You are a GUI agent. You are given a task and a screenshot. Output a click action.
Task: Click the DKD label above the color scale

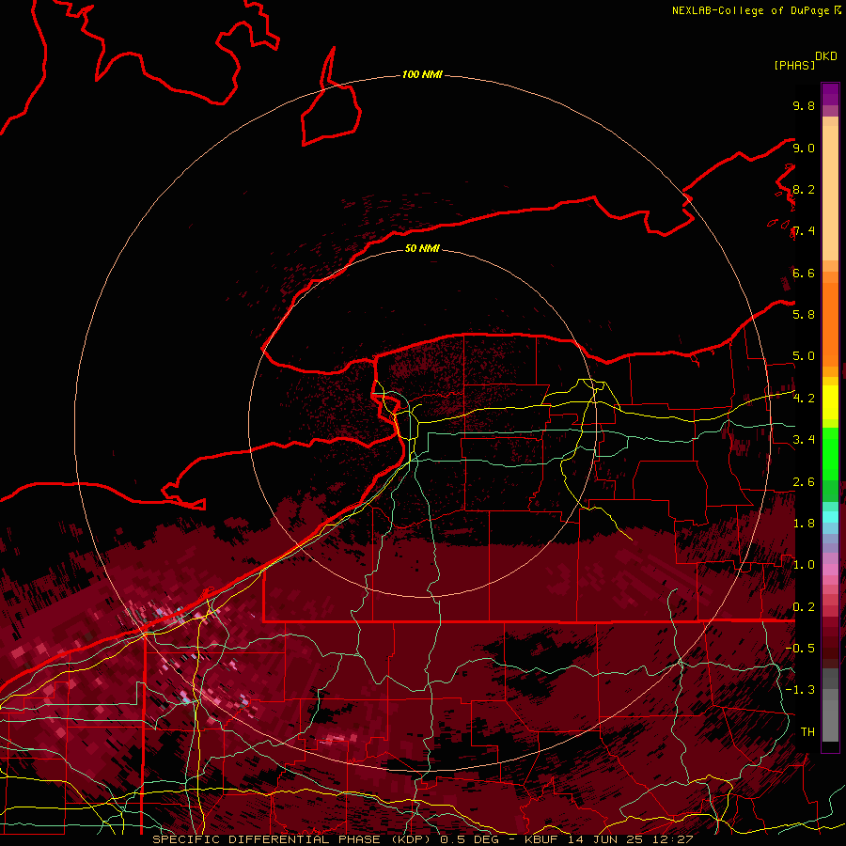click(826, 56)
